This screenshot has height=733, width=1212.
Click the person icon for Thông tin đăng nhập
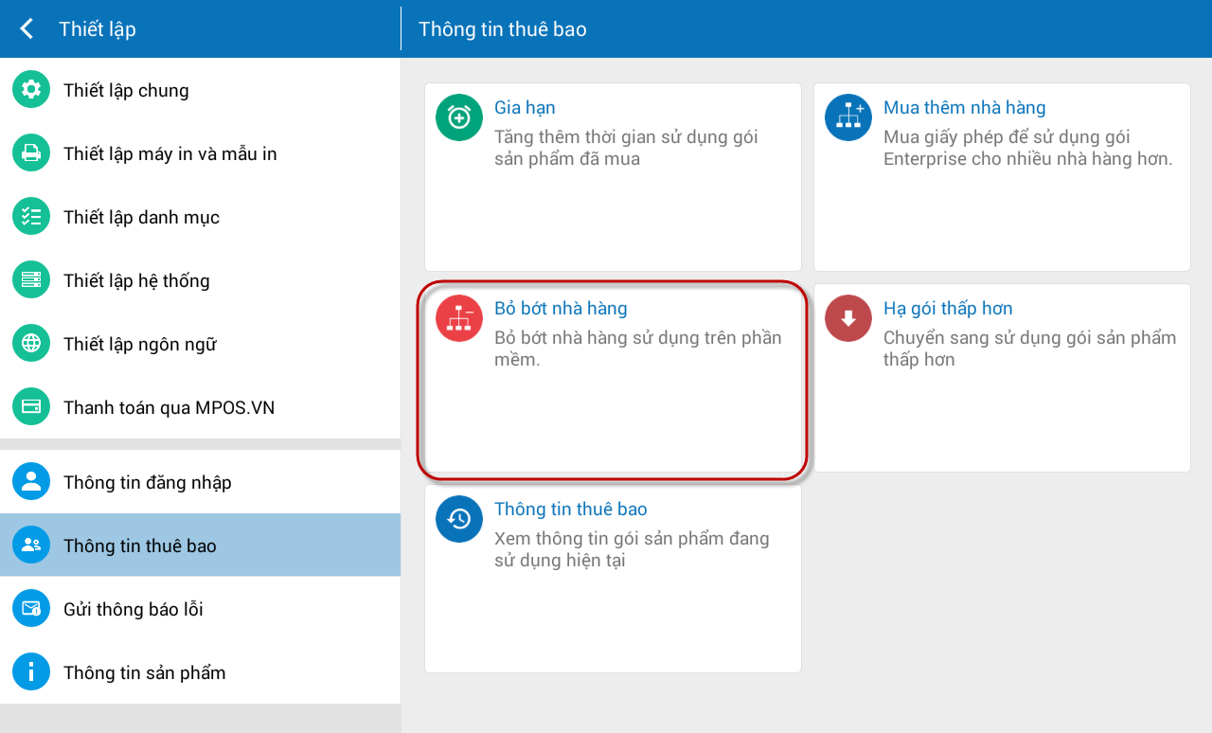[x=31, y=482]
